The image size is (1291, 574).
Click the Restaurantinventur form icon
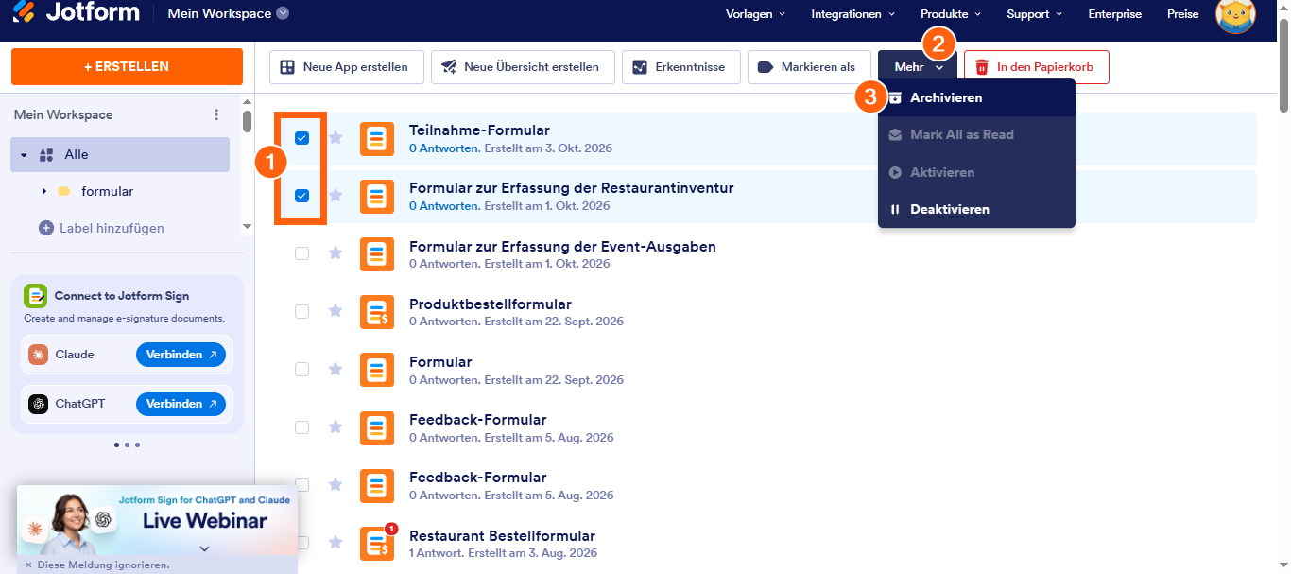[377, 196]
